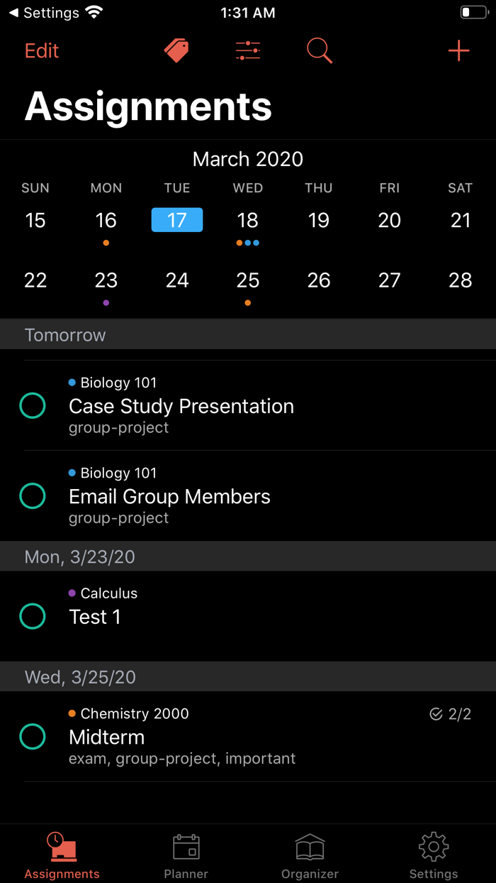
Task: Open the tags filter icon
Action: 176,50
